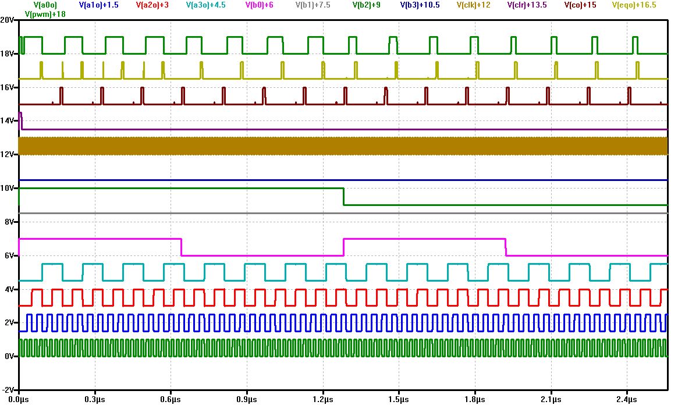Viewport: 678px width, 405px height.
Task: Select the V(eqo)+16.5 trace label
Action: pos(634,5)
